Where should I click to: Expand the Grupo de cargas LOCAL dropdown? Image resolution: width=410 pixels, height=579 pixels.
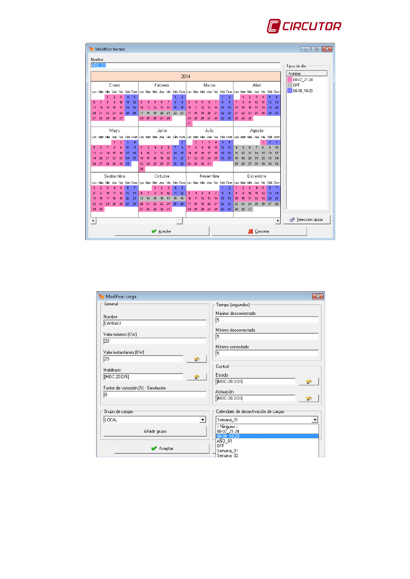coord(203,420)
